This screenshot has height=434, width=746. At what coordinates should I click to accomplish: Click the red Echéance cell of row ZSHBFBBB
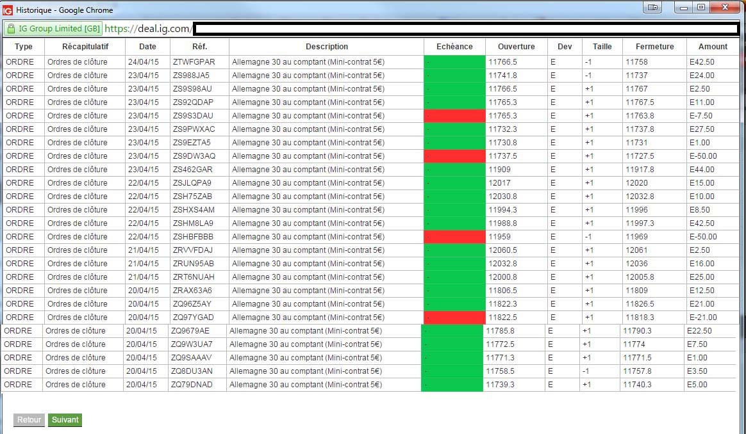coord(454,237)
